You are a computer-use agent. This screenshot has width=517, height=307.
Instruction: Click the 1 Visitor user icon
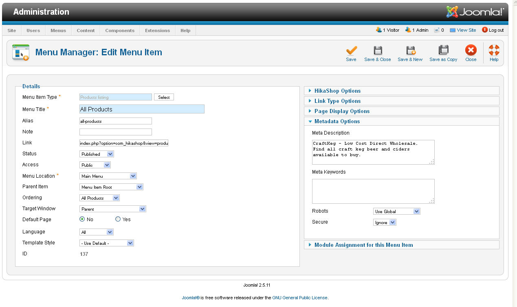(x=379, y=30)
